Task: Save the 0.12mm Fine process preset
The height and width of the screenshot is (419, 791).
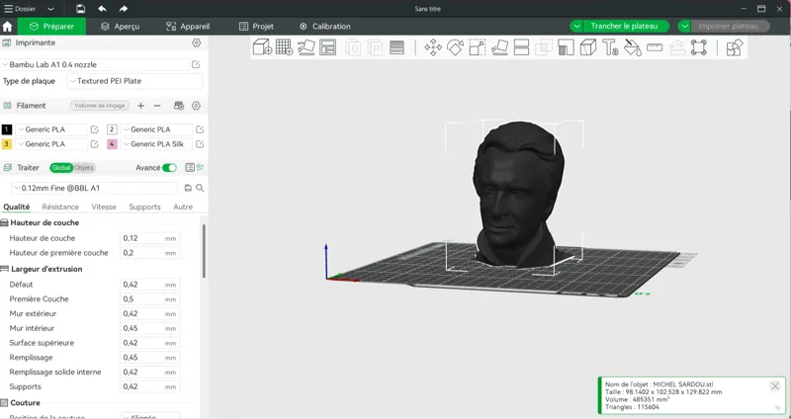Action: coord(188,188)
